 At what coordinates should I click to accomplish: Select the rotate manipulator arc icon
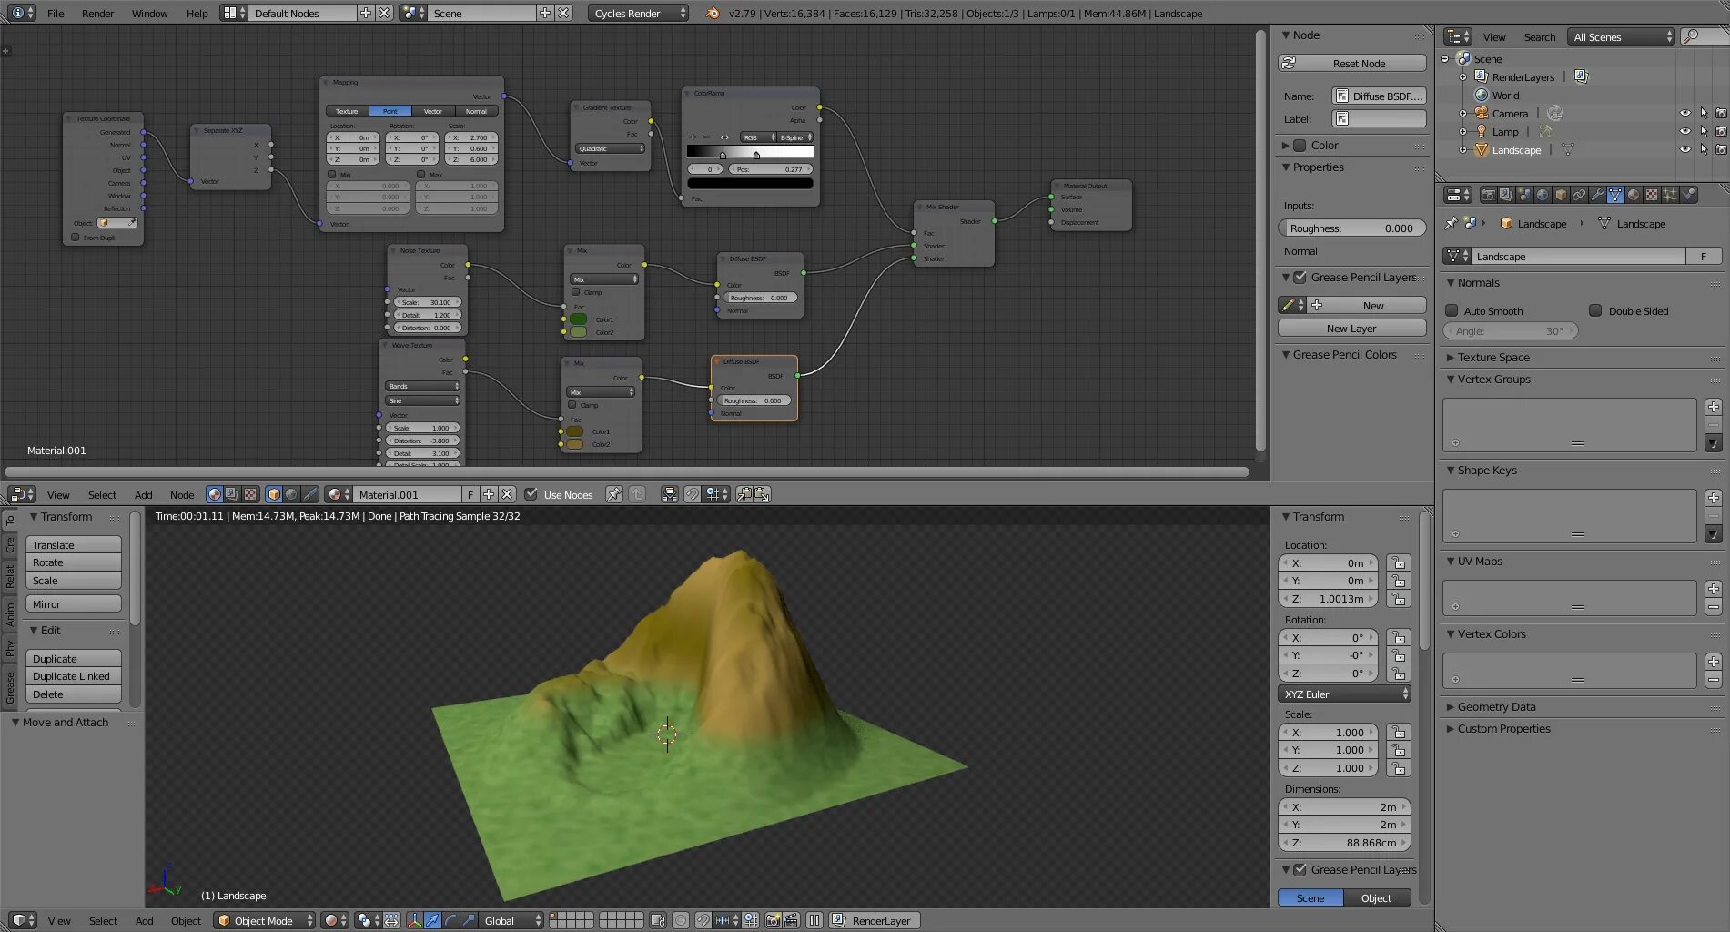point(450,921)
